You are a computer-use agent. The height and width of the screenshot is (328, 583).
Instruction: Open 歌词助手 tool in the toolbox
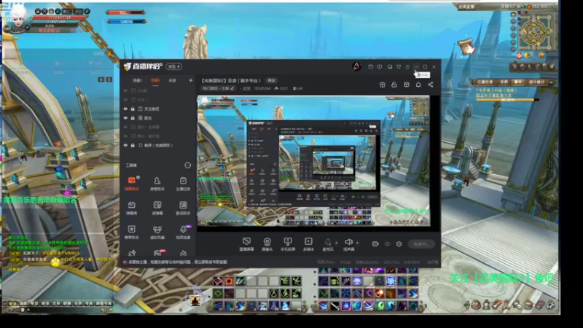click(x=183, y=208)
